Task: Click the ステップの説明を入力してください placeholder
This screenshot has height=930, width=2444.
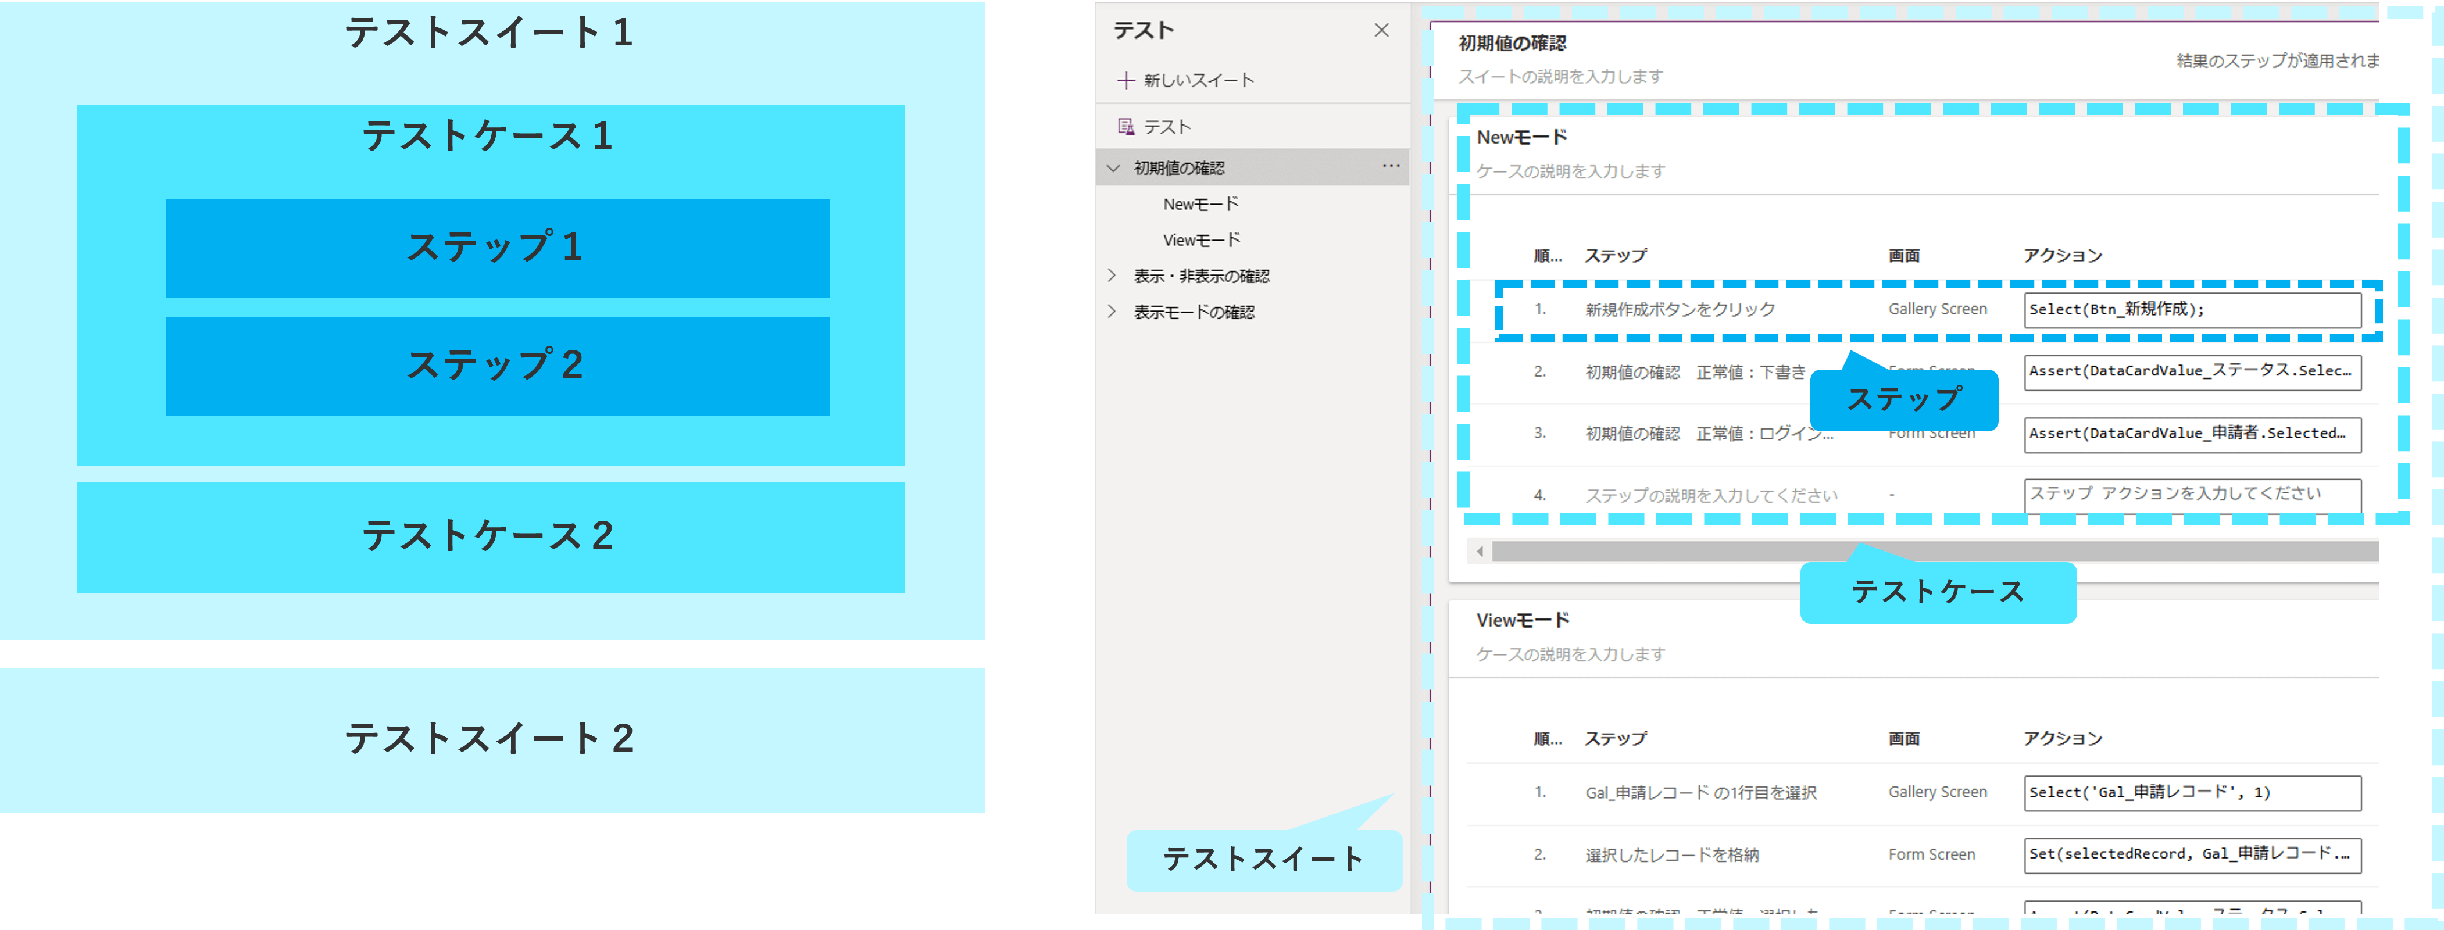Action: point(1711,495)
